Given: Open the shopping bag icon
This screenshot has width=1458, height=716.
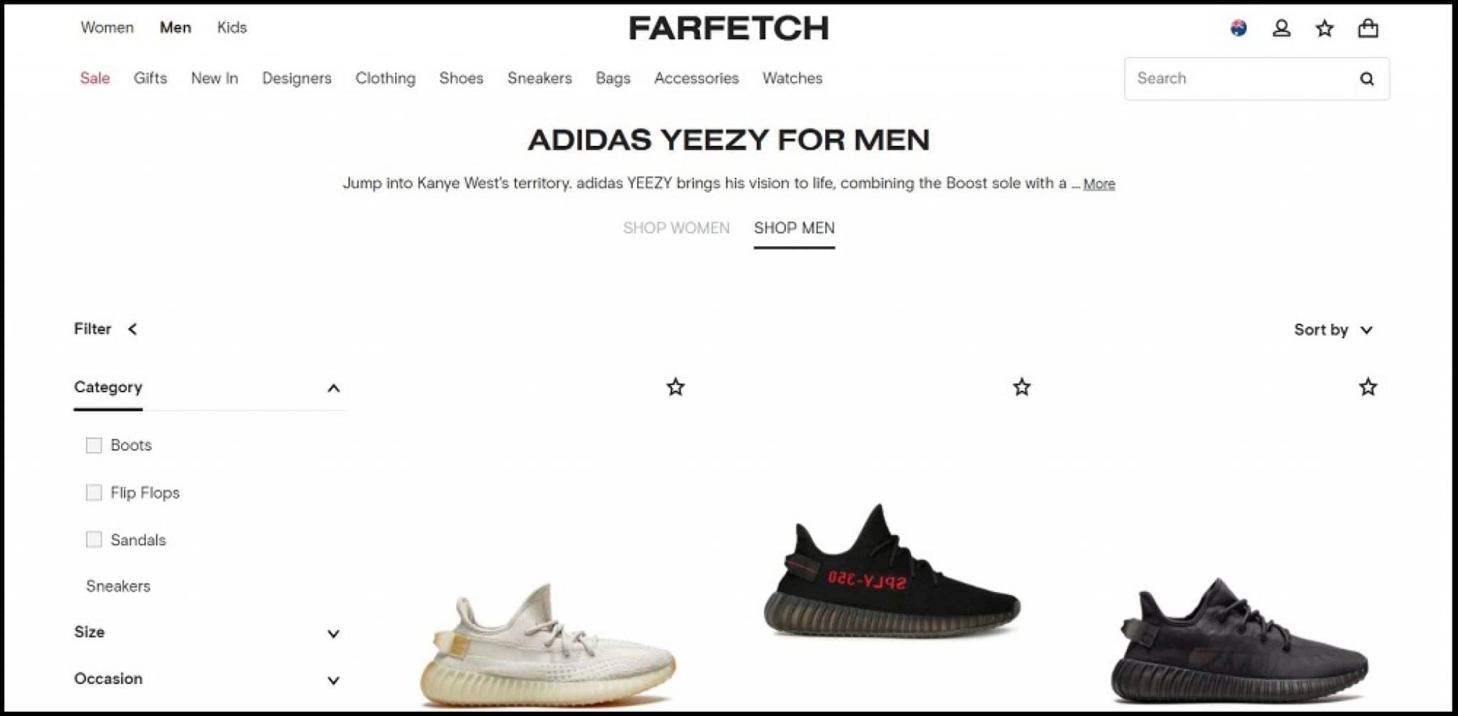Looking at the screenshot, I should 1368,28.
